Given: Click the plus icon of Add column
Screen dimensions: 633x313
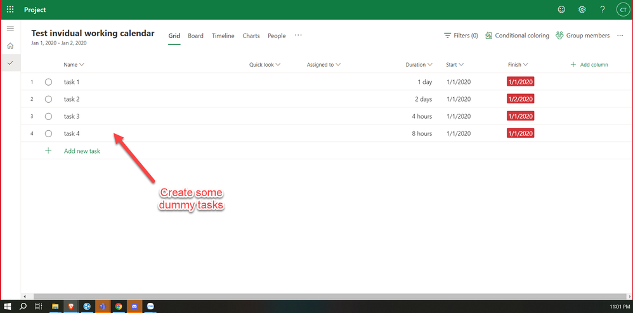Looking at the screenshot, I should pos(573,65).
